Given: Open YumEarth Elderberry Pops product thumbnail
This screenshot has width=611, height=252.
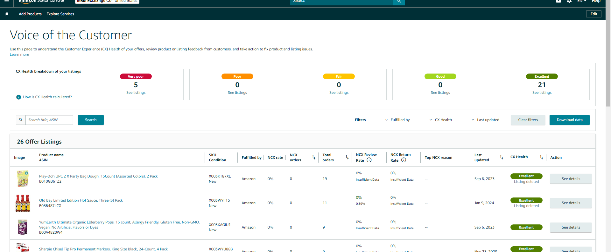Looking at the screenshot, I should [23, 227].
